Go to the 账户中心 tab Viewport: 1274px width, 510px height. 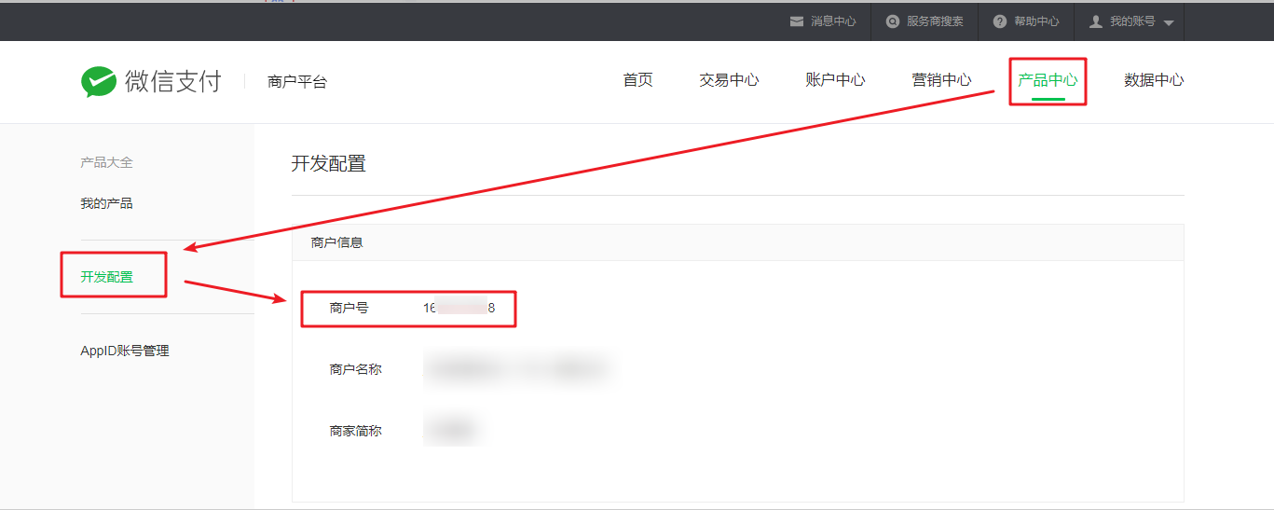click(836, 80)
